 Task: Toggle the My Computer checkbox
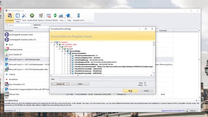tap(55, 42)
